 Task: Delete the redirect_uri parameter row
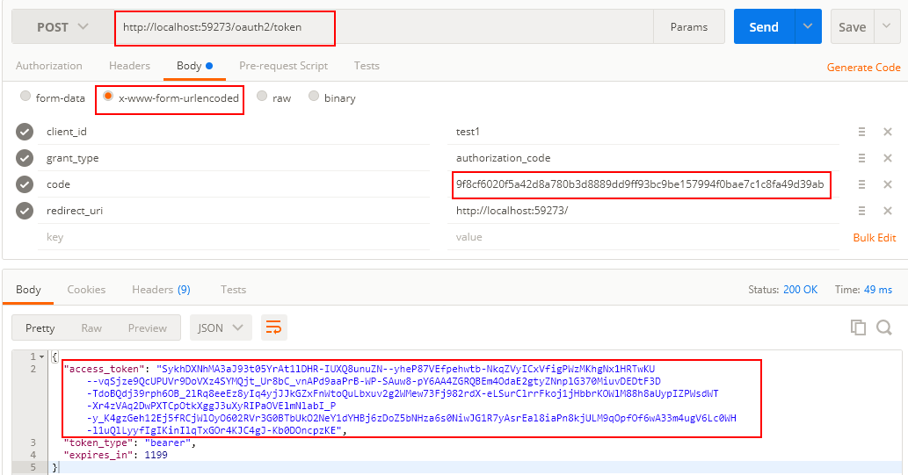(887, 211)
